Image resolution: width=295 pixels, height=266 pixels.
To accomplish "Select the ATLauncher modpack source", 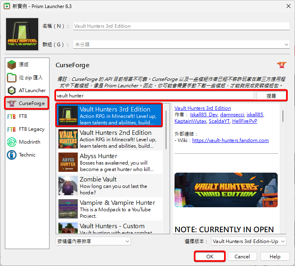I will tap(27, 91).
